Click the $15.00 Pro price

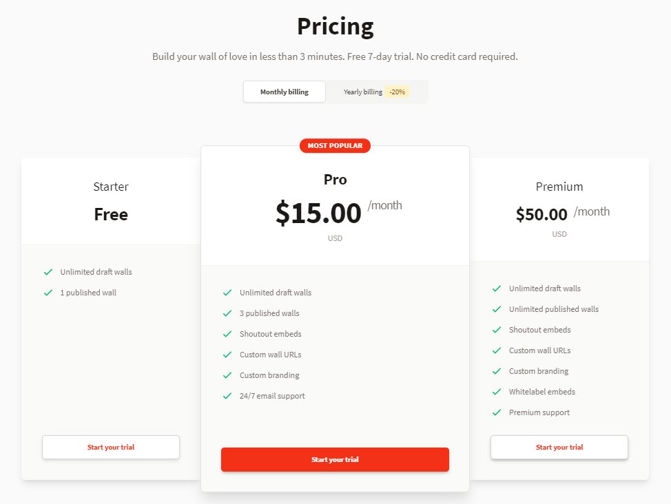pyautogui.click(x=318, y=213)
